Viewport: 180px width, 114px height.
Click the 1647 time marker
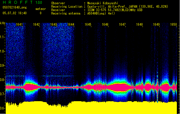[122, 25]
